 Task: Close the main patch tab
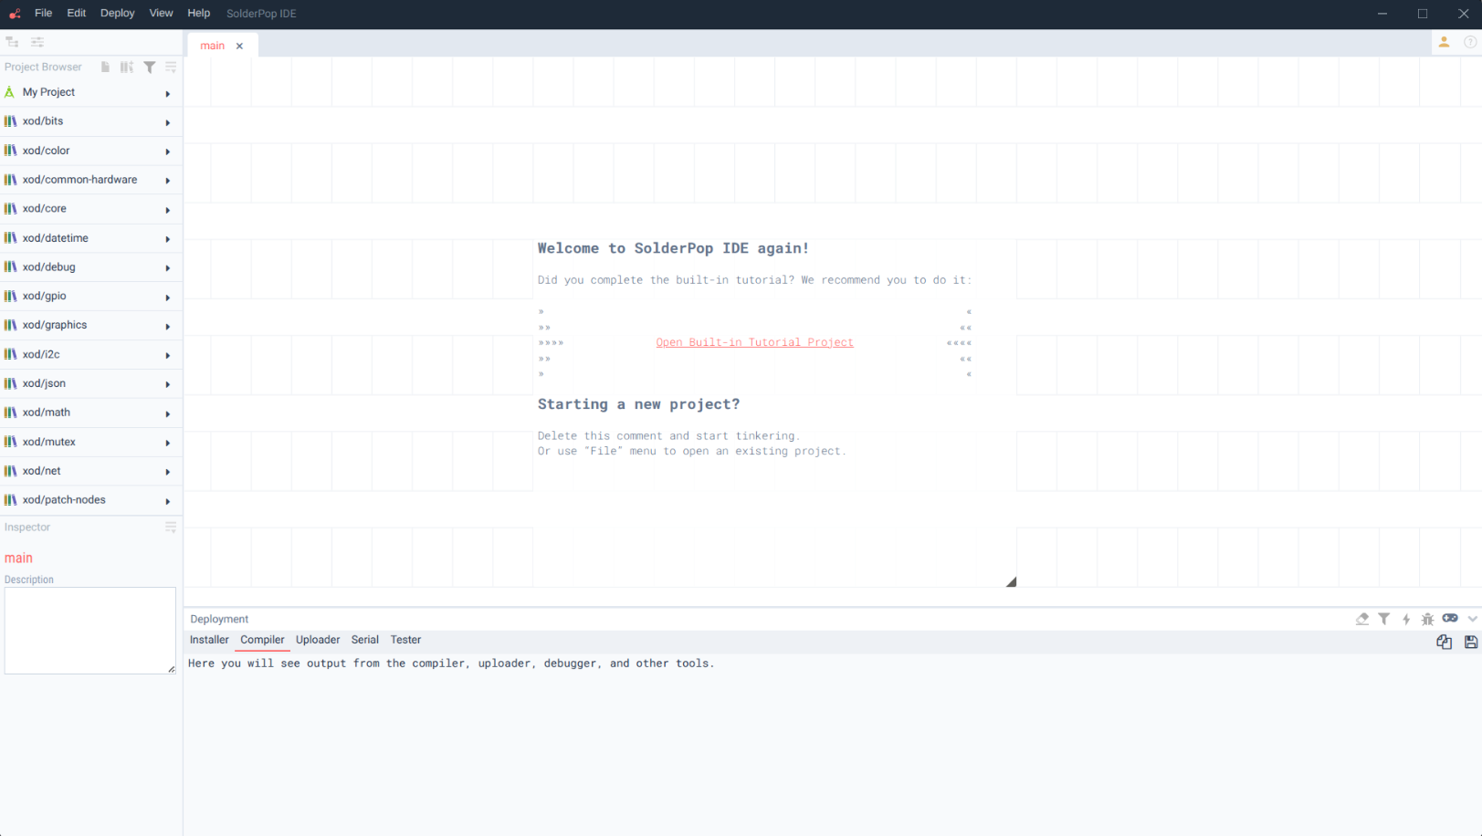(239, 46)
